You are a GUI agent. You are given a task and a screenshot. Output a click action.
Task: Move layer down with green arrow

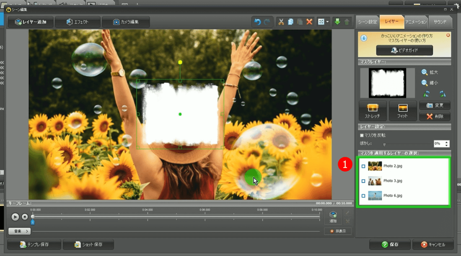[x=337, y=22]
